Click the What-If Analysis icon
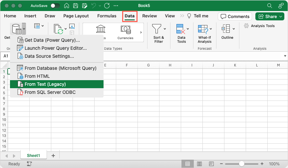The width and height of the screenshot is (288, 168). (x=202, y=29)
